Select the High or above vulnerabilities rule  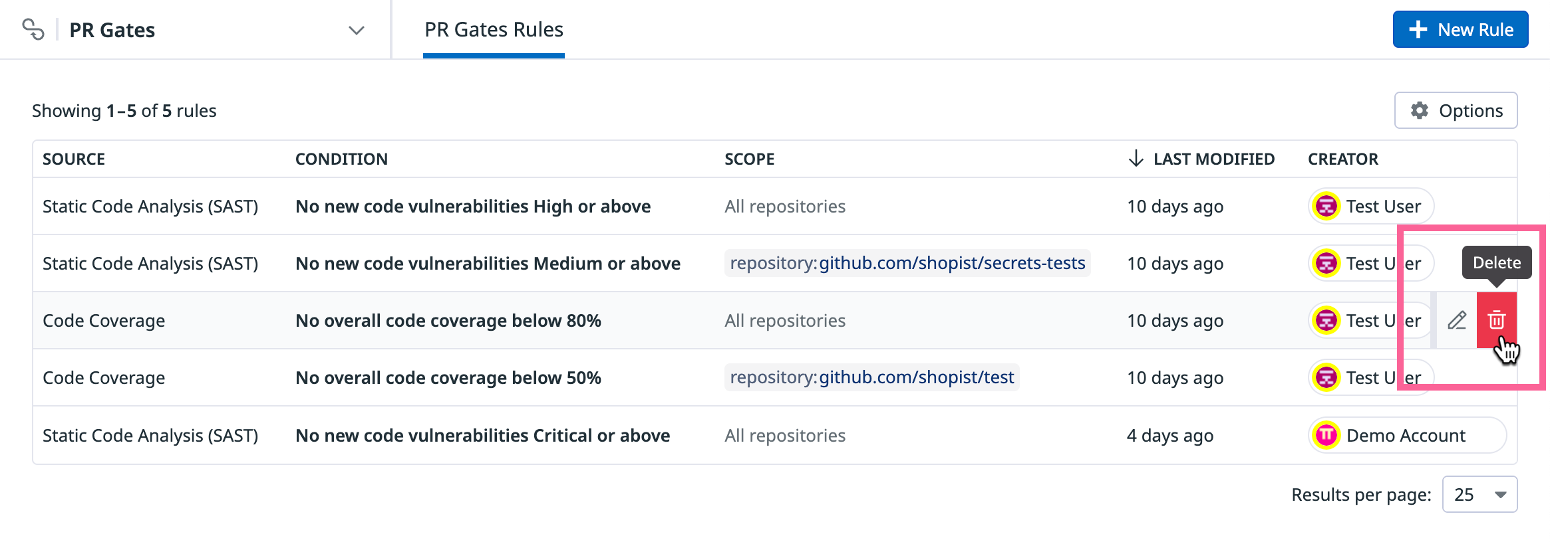[472, 207]
